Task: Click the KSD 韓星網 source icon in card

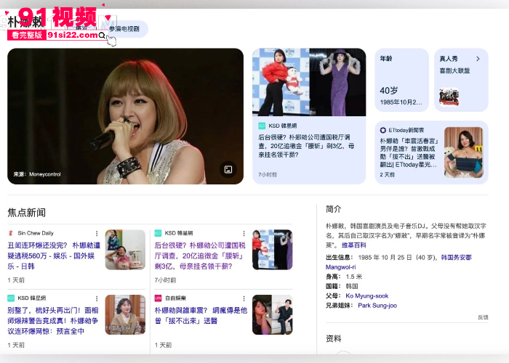Action: pyautogui.click(x=262, y=126)
